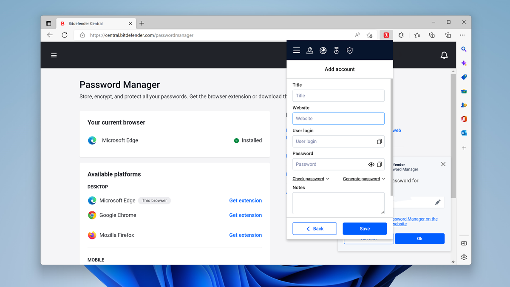The image size is (510, 287).
Task: Open Copilot from the Edge sidebar
Action: click(x=464, y=63)
